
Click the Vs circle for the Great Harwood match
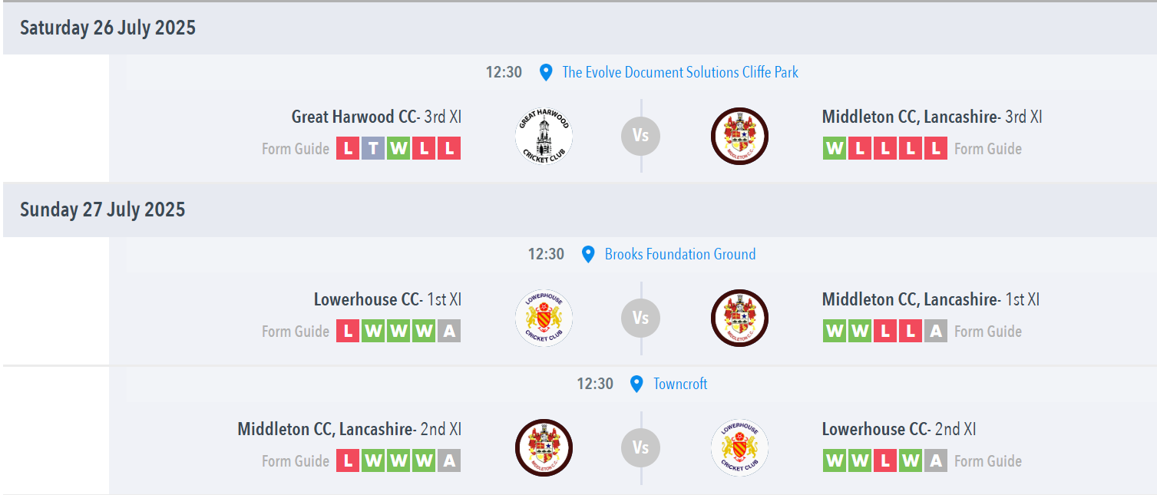point(641,136)
